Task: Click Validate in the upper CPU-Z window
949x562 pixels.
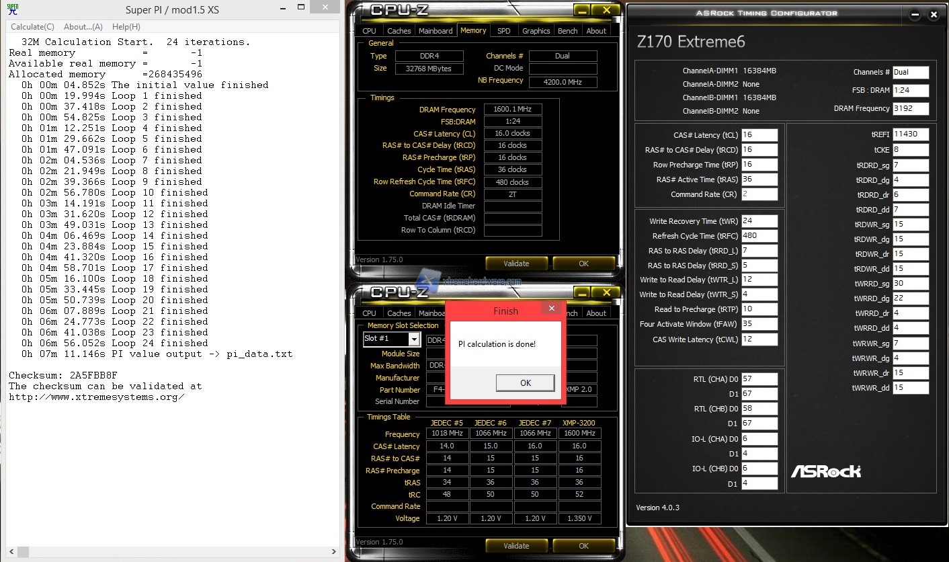Action: (516, 264)
